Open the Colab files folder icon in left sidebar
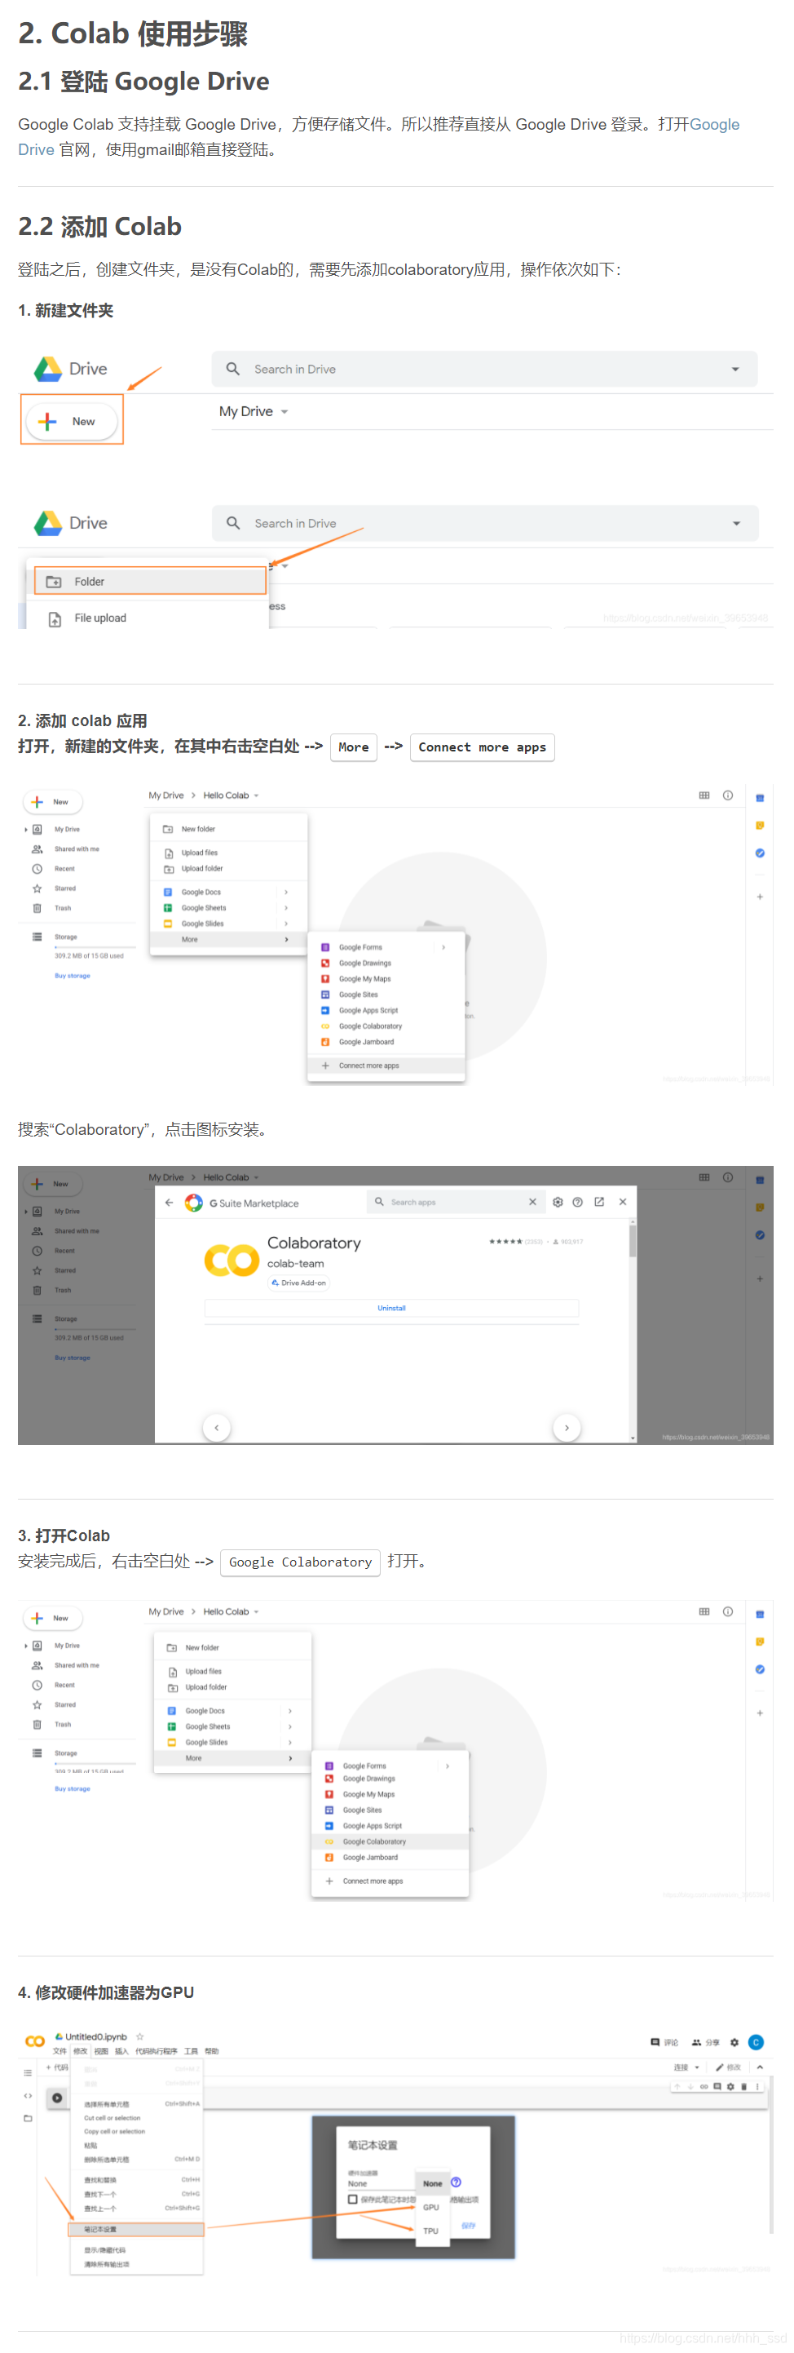Image resolution: width=794 pixels, height=2353 pixels. (x=28, y=2118)
